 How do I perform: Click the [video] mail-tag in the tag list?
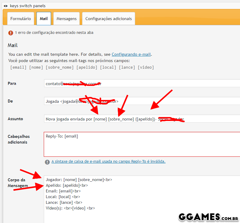coord(146,67)
